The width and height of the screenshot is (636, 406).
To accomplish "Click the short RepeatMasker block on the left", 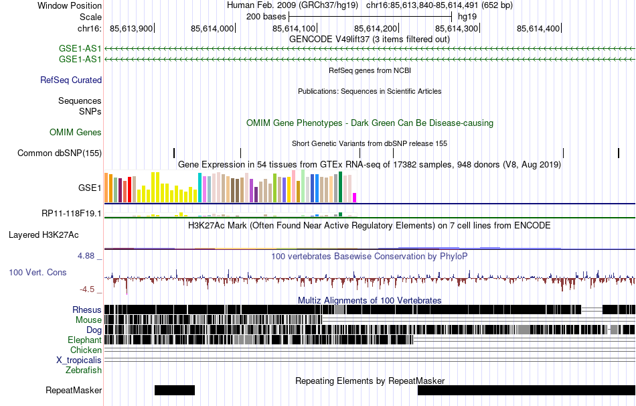I will [x=175, y=390].
